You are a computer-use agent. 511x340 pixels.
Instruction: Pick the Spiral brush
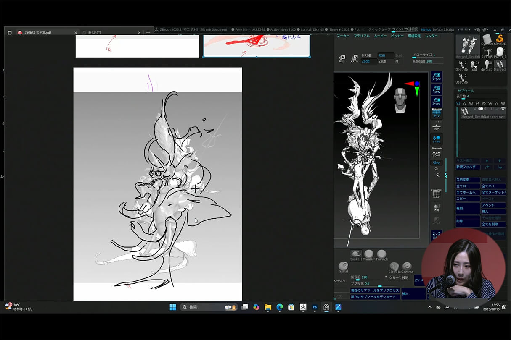[343, 267]
